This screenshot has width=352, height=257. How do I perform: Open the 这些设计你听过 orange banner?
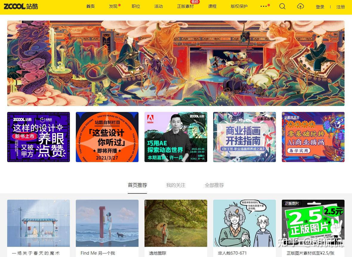(x=107, y=137)
